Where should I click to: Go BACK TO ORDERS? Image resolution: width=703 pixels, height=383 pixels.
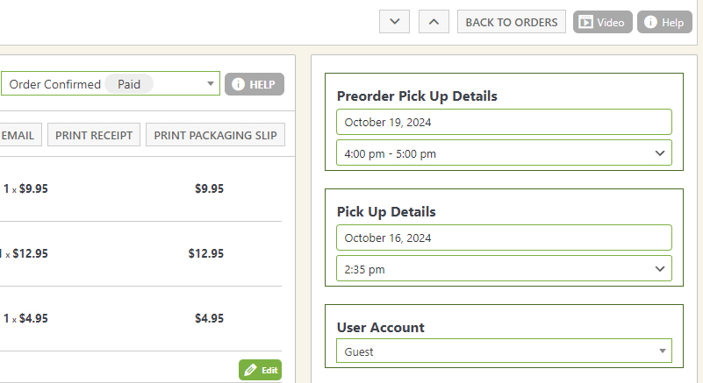click(511, 22)
